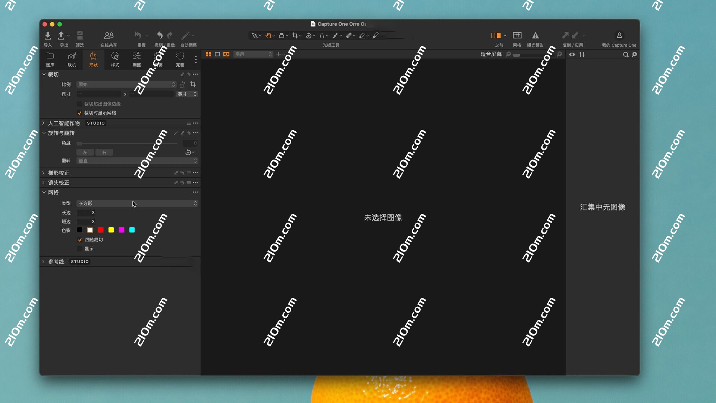Image resolution: width=716 pixels, height=403 pixels.
Task: Select the annotation pencil tool
Action: pyautogui.click(x=376, y=35)
